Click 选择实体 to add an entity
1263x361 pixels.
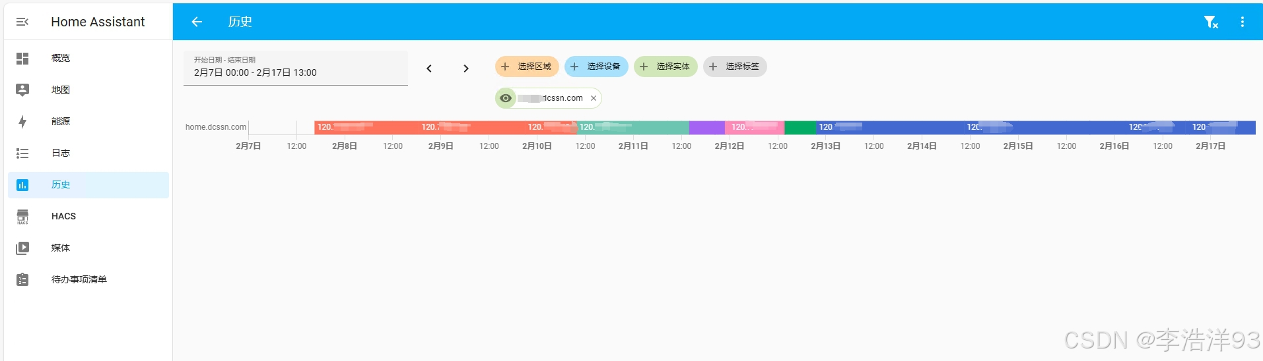tap(666, 67)
